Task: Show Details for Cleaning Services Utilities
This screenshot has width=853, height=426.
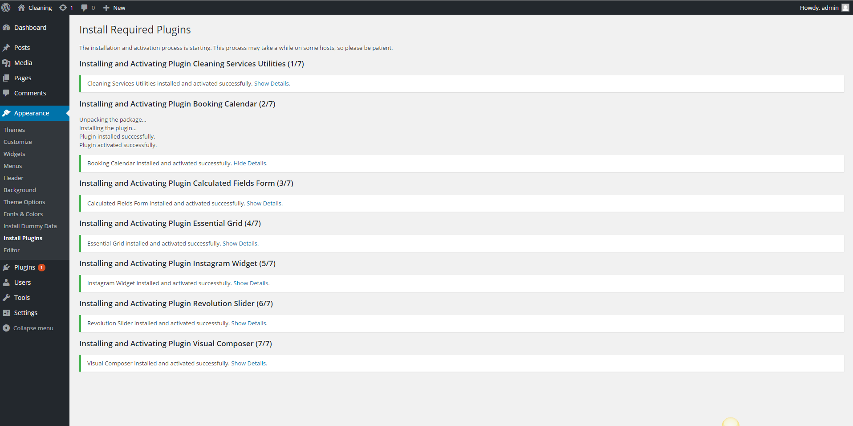Action: [x=272, y=83]
